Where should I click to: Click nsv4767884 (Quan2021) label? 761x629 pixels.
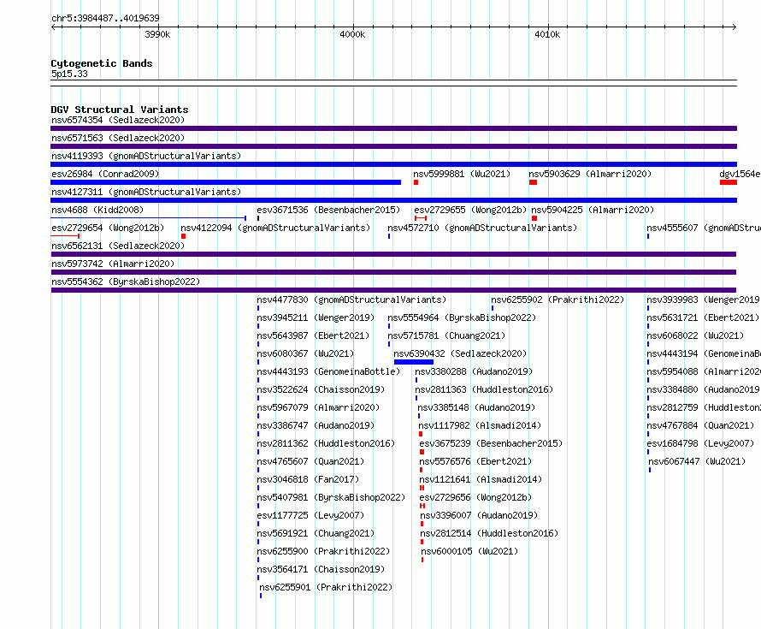(700, 425)
